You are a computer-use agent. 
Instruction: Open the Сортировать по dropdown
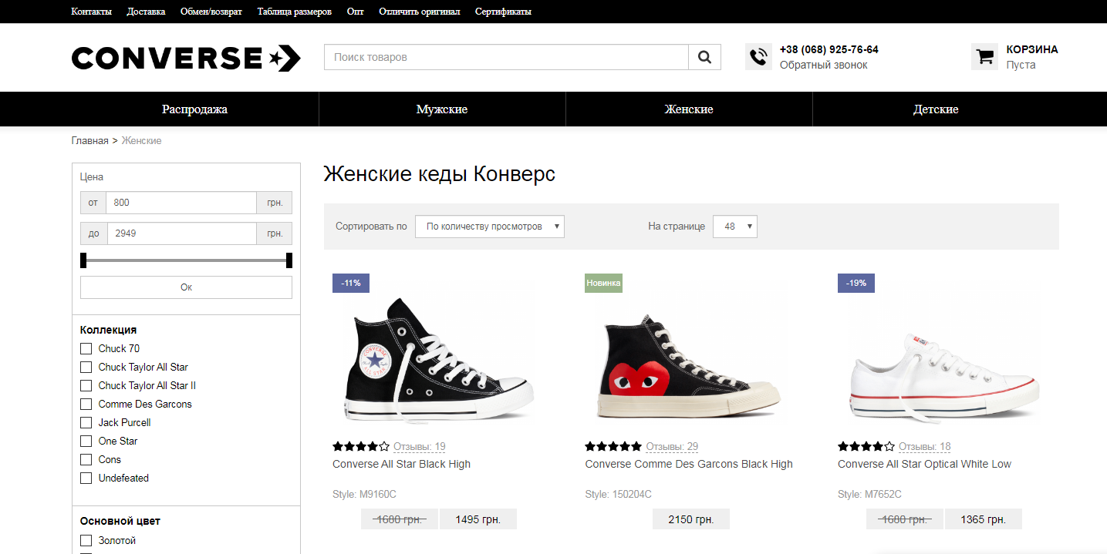click(490, 227)
